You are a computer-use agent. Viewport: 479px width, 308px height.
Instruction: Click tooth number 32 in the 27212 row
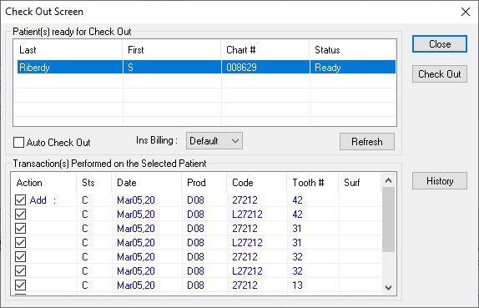point(297,257)
